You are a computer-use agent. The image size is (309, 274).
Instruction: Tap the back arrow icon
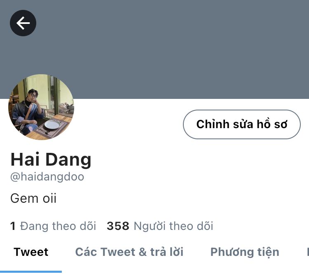23,23
